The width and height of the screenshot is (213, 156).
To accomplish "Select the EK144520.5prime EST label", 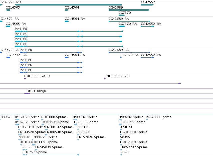I will coord(32,132).
